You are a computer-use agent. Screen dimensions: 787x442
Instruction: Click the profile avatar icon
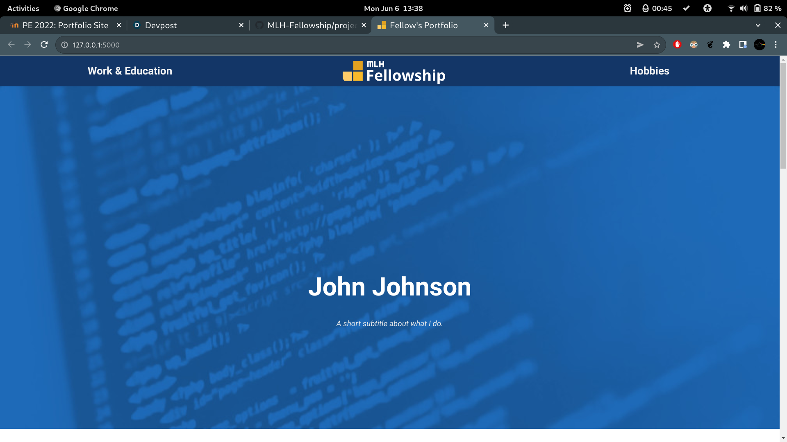[759, 45]
